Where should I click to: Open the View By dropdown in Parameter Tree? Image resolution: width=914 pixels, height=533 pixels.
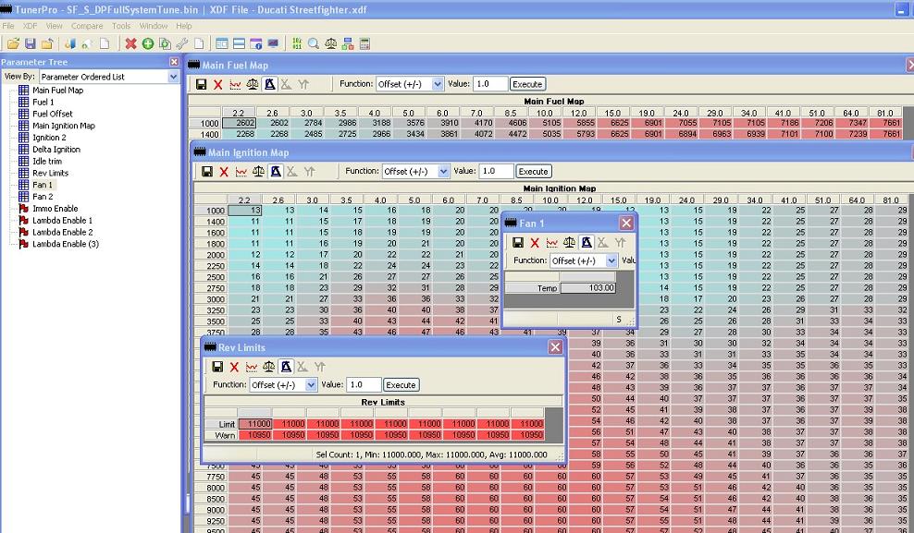(174, 77)
